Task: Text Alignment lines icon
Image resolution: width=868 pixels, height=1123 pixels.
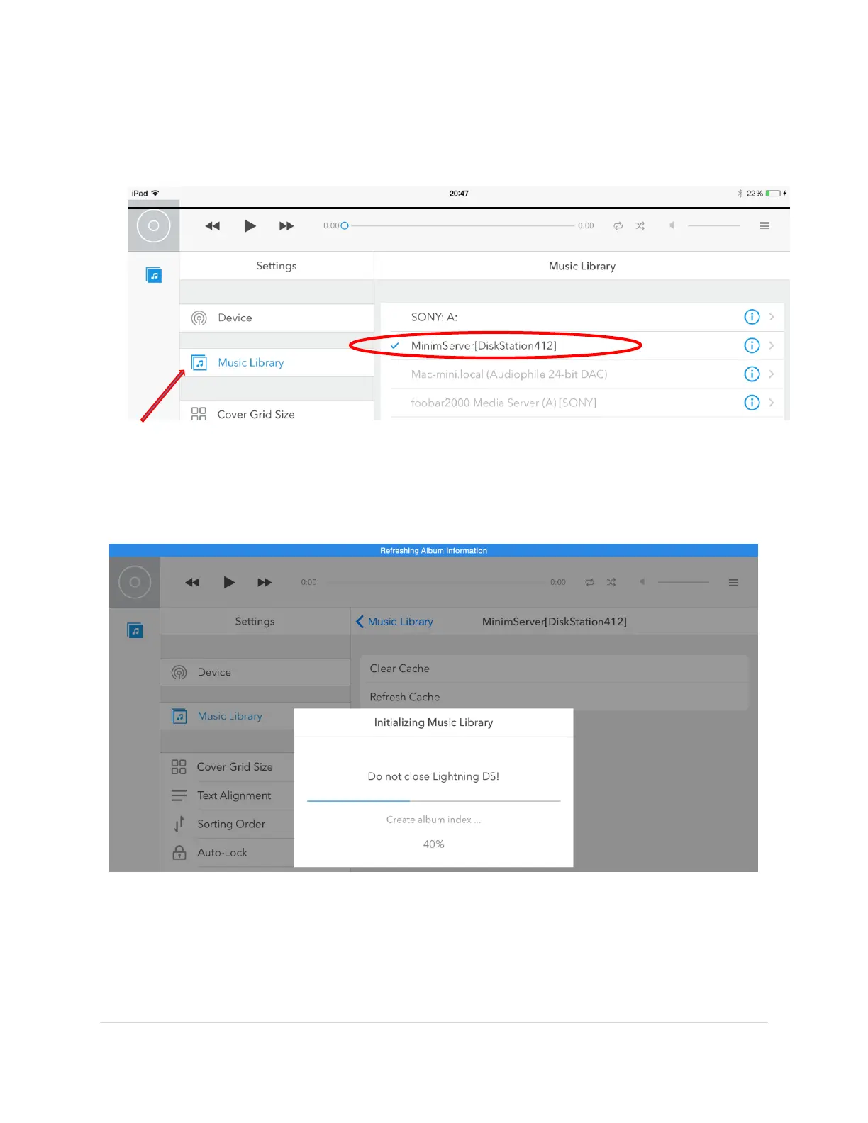Action: 179,795
